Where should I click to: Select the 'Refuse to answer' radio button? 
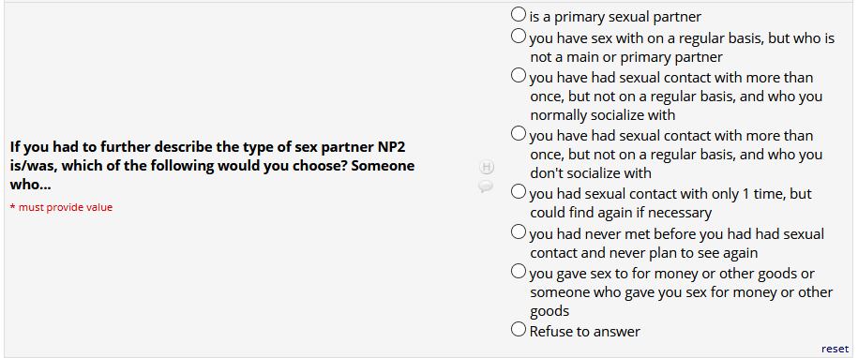(x=518, y=329)
